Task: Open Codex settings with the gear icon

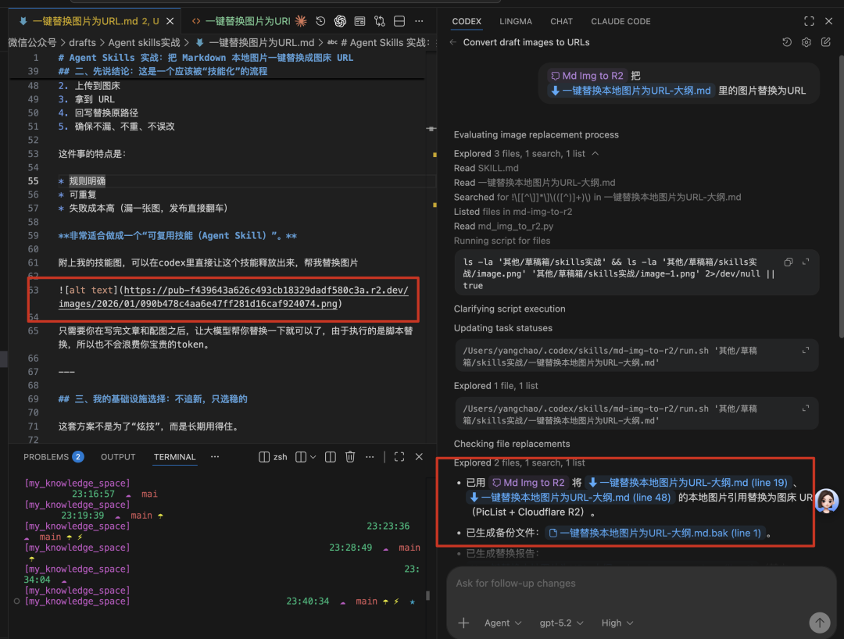Action: [806, 42]
